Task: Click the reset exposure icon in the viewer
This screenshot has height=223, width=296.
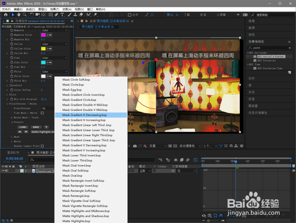Action: click(x=242, y=146)
